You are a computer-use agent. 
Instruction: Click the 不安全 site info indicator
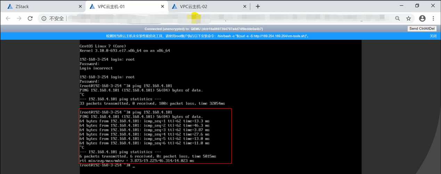(x=53, y=18)
